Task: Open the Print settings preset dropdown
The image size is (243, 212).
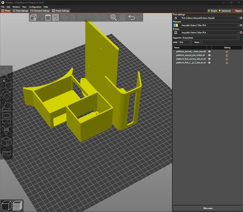Action: (x=206, y=18)
